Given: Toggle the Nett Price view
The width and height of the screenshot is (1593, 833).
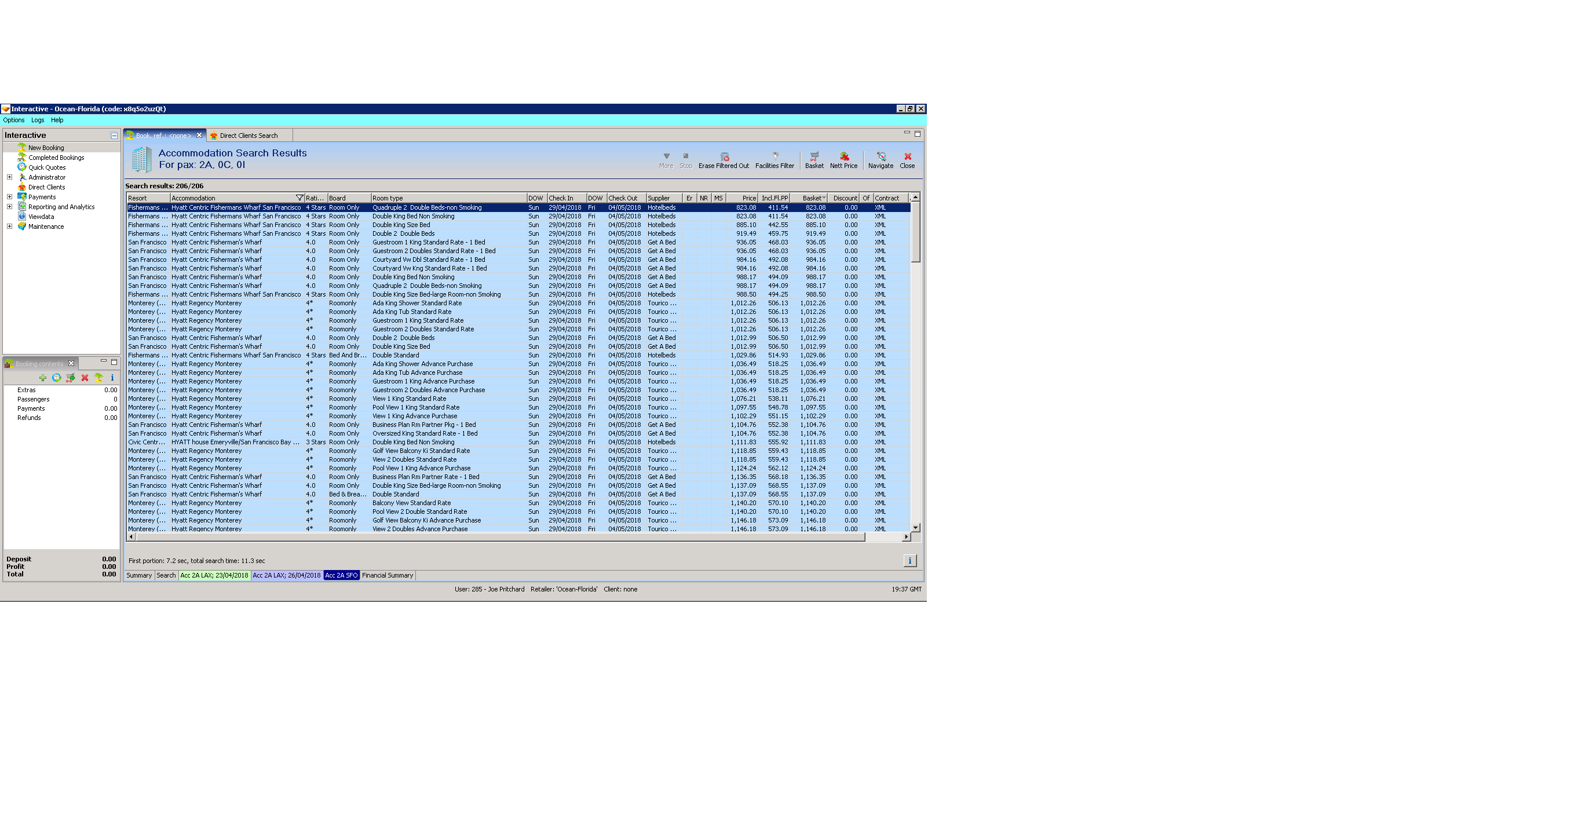Looking at the screenshot, I should coord(843,157).
